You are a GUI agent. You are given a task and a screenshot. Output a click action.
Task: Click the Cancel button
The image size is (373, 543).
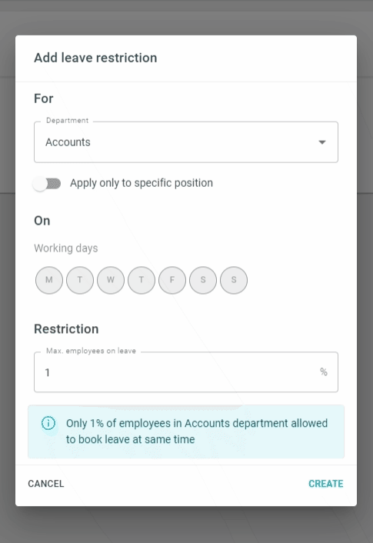point(46,484)
